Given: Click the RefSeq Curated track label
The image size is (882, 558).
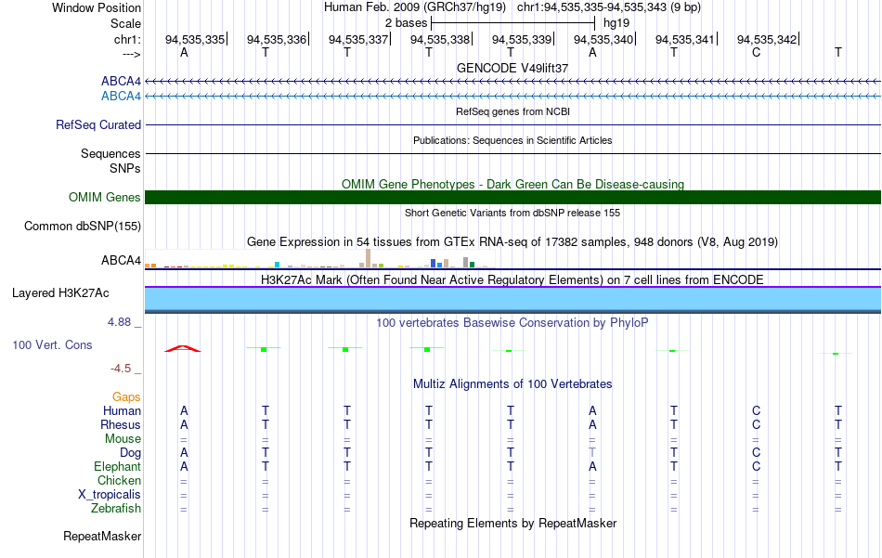Looking at the screenshot, I should coord(98,124).
